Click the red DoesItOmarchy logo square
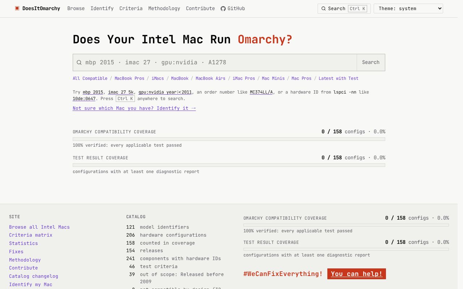Screen dimensions: 463x289 pos(17,8)
